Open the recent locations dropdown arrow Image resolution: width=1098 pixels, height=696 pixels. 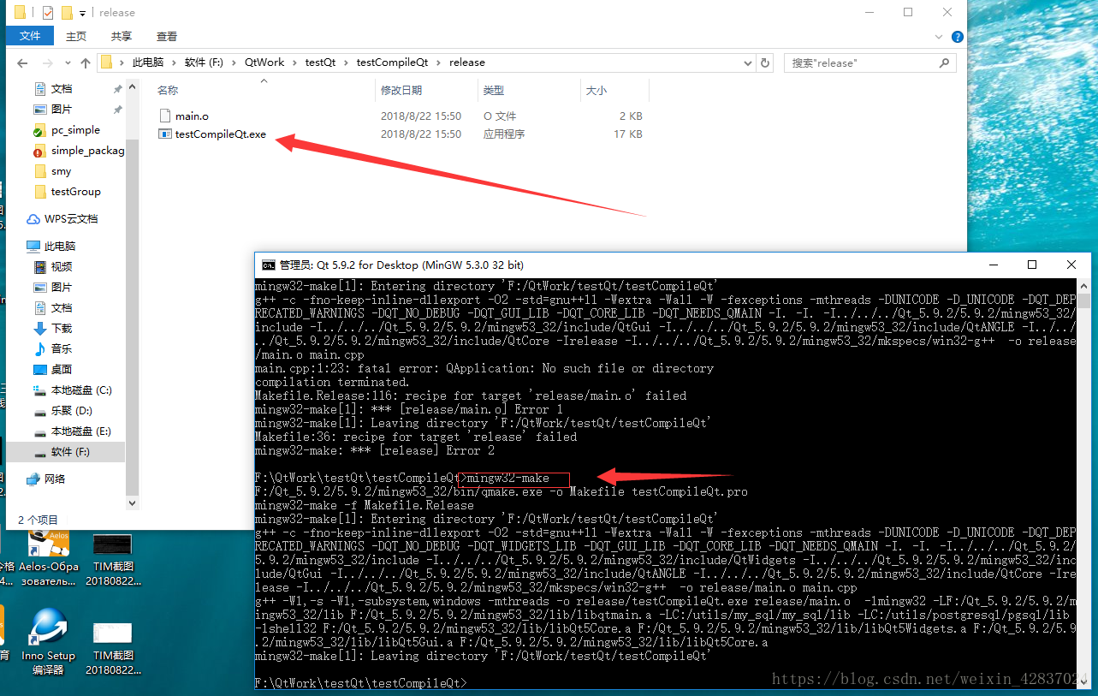click(68, 63)
